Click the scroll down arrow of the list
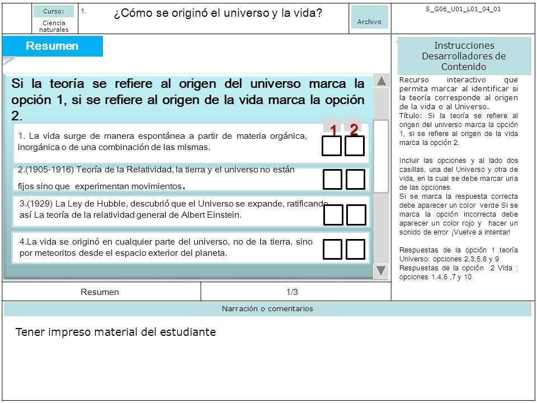This screenshot has width=537, height=403. [381, 270]
